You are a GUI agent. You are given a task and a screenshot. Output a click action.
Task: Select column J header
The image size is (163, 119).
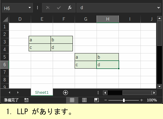point(148,19)
